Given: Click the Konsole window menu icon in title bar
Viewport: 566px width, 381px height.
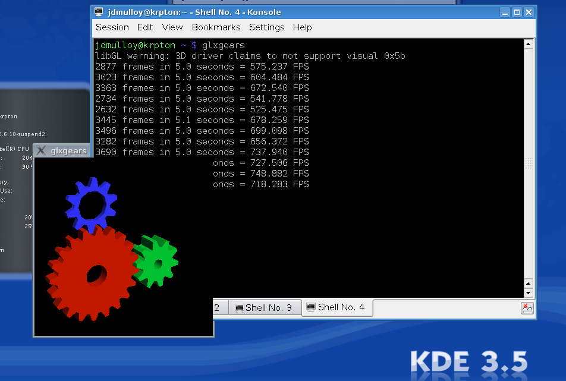Looking at the screenshot, I should pos(99,12).
